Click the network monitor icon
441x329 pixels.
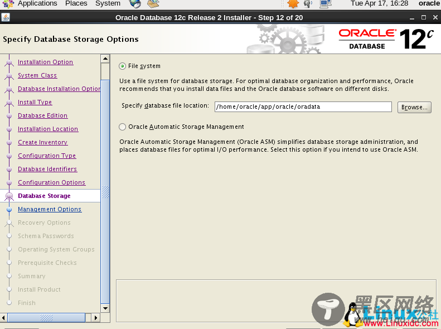326,4
